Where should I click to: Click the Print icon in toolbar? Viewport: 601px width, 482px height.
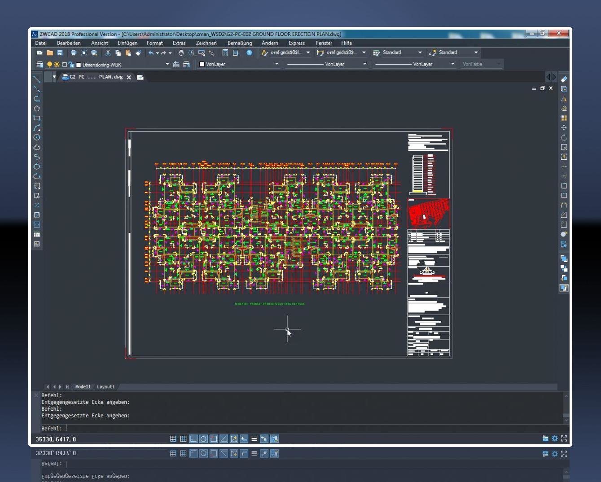coord(74,53)
